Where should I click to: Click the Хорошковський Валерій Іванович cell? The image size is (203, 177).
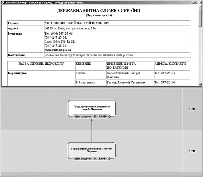pyautogui.click(x=130, y=75)
